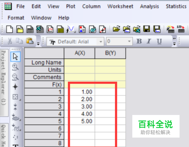Viewport: 189px width, 147px height.
Task: Select row 1 header
Action: point(44,92)
